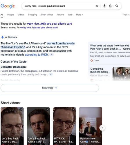Search instead for the original 'verhy nice' query
130x145 pixels.
pyautogui.click(x=39, y=28)
